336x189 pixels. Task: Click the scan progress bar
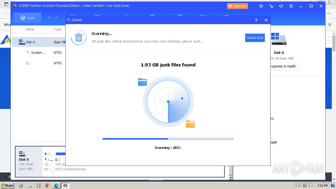tap(168, 139)
